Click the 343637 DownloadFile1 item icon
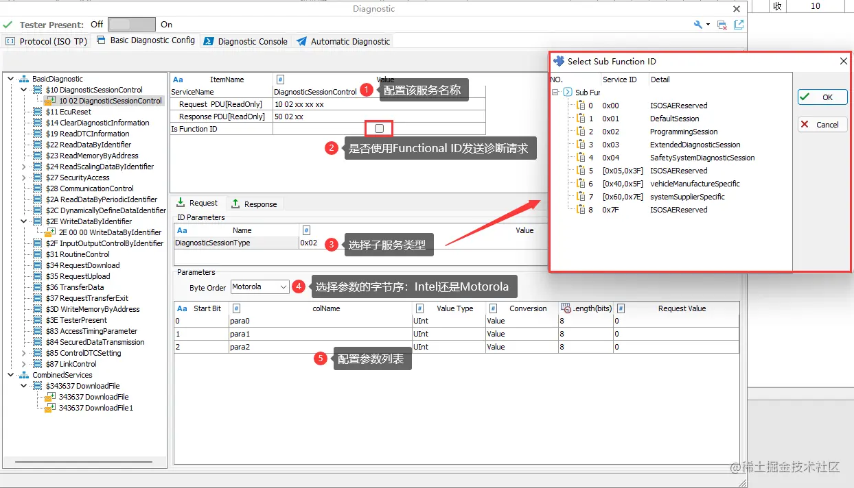 (50, 408)
